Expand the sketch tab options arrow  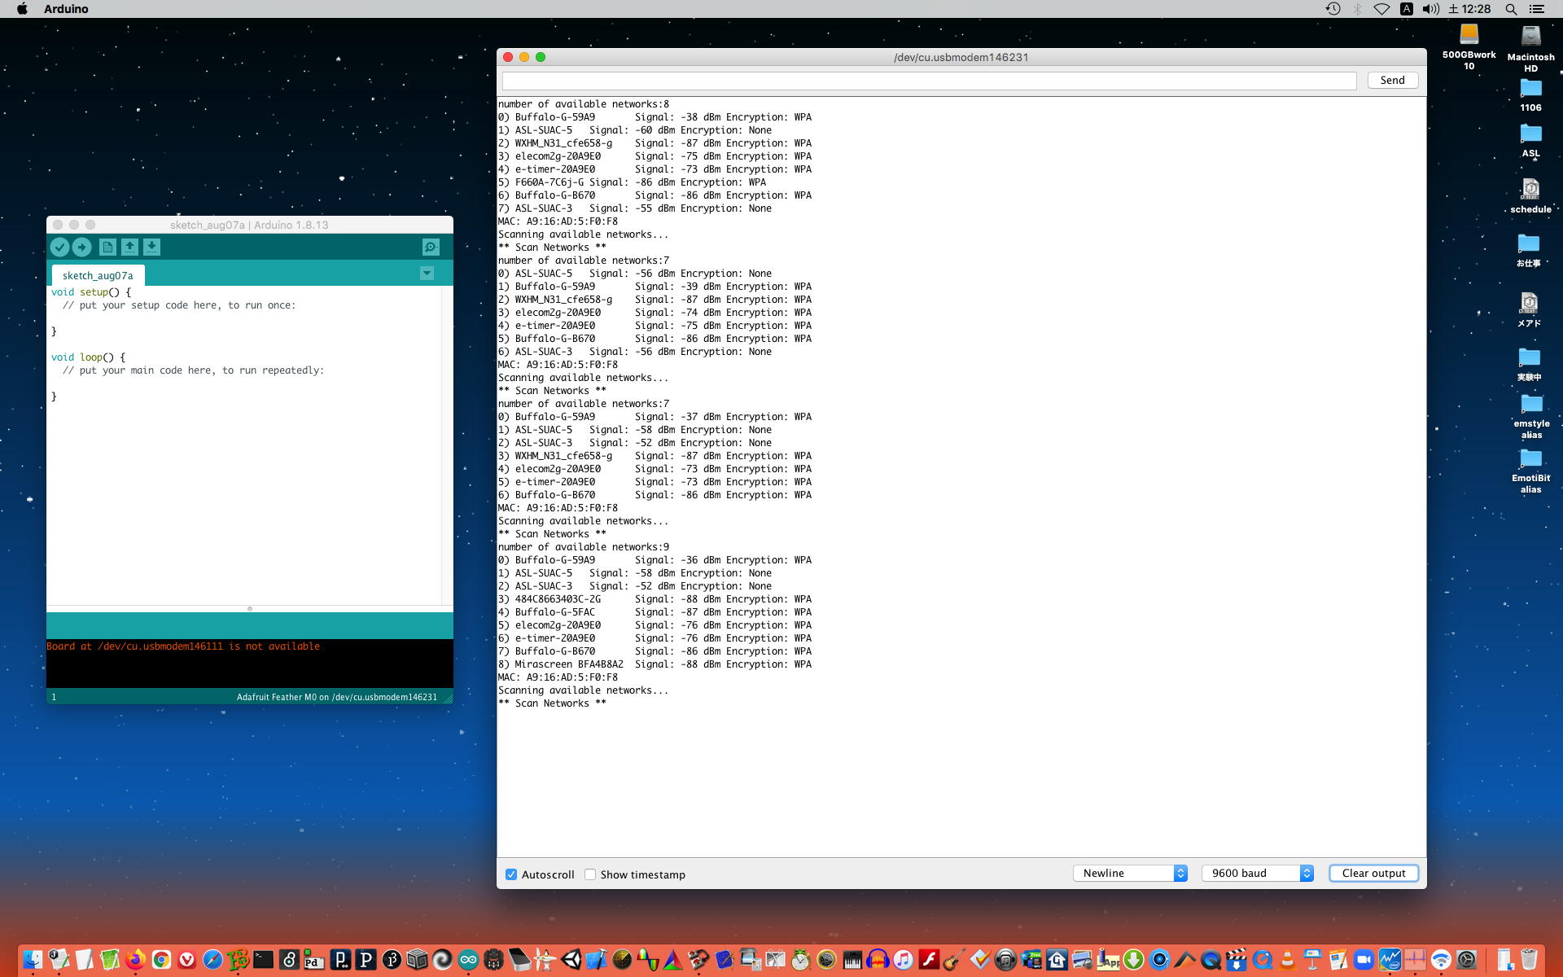click(x=427, y=274)
